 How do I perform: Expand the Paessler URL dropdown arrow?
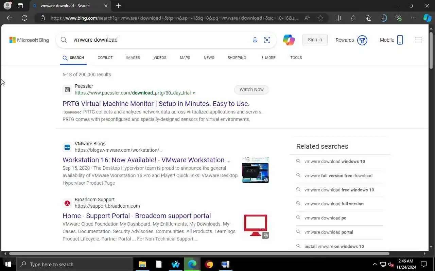pyautogui.click(x=194, y=93)
